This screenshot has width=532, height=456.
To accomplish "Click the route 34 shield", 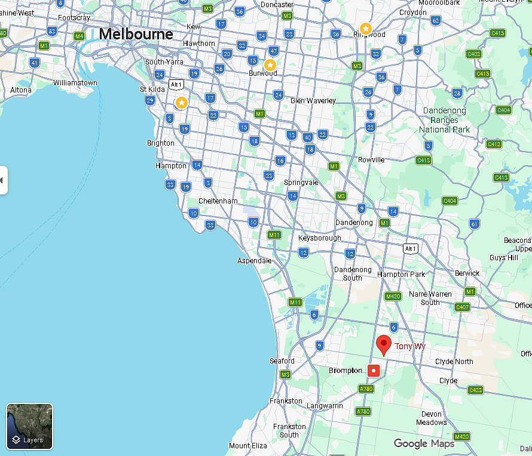I will click(261, 36).
